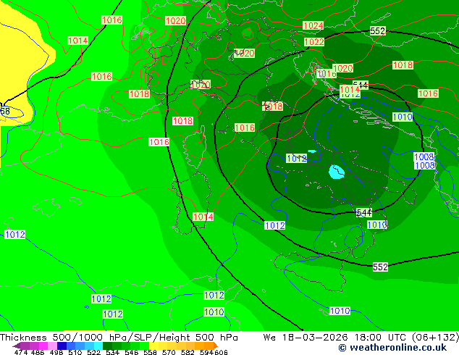Pick the dark blue legend swatch
This screenshot has height=355, width=459.
click(62, 346)
